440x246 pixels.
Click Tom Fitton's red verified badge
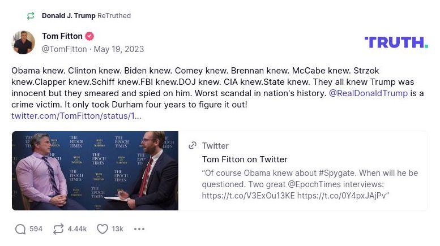(x=89, y=36)
